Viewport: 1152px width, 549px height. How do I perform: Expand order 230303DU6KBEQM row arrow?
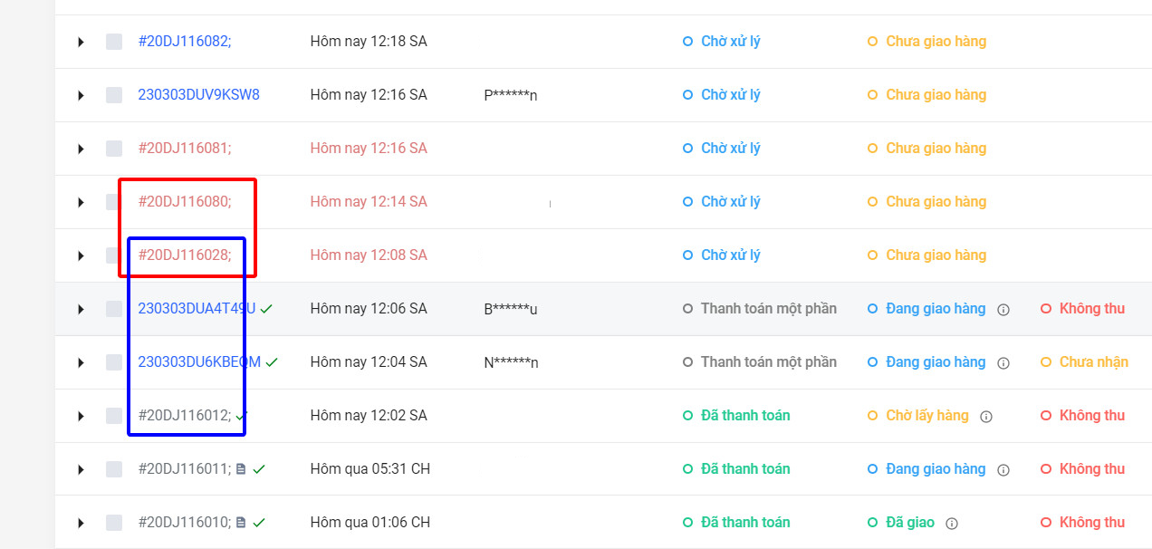click(x=81, y=362)
